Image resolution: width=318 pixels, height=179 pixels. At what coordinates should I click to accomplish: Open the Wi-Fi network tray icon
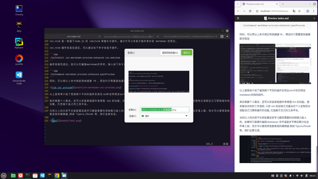click(297, 176)
